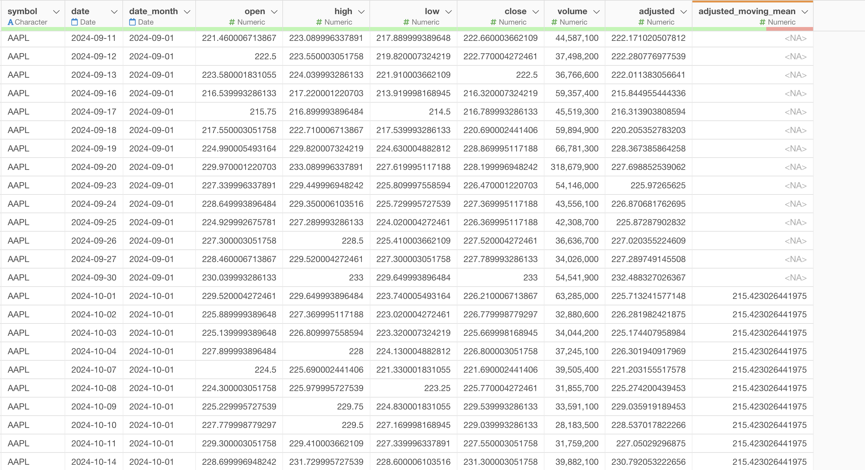
Task: Select moving mean cell for 2024-10-01
Action: coord(752,296)
